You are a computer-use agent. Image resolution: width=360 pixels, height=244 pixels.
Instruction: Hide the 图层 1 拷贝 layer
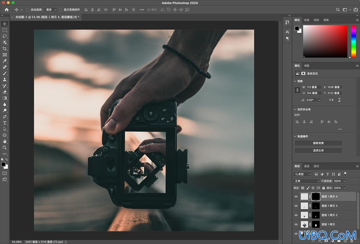point(296,225)
